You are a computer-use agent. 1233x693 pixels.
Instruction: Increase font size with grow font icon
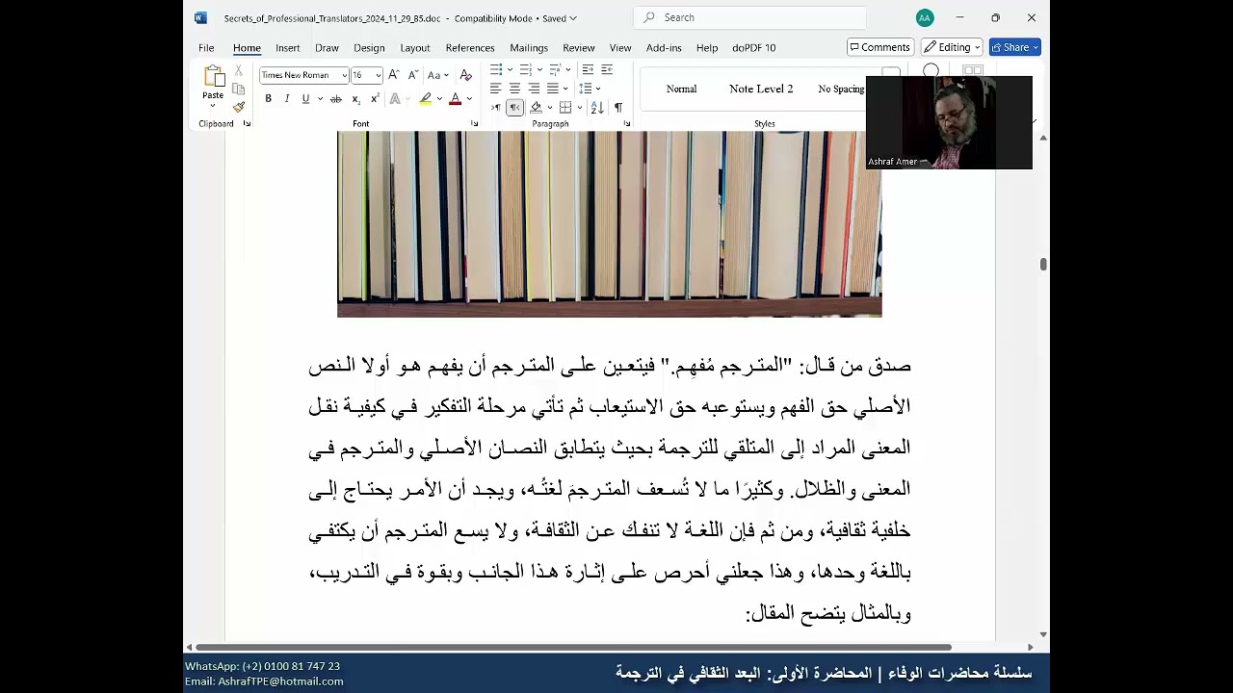coord(394,75)
